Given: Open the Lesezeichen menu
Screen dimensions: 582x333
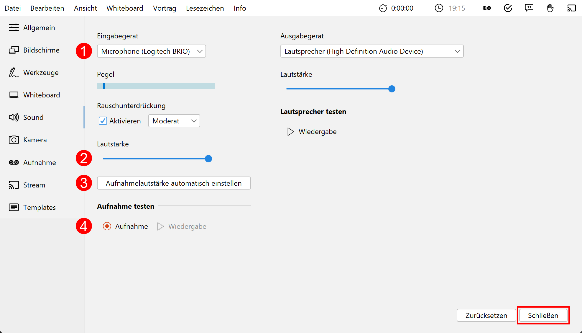Looking at the screenshot, I should (x=205, y=8).
